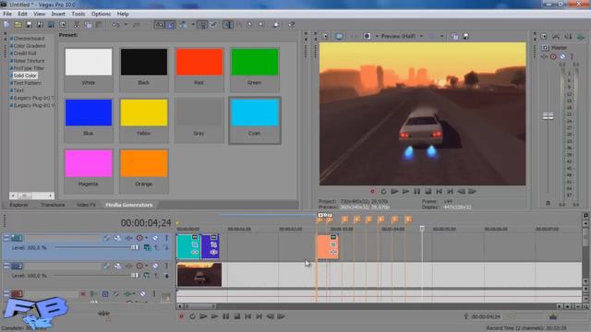Minimize audio track 3 height
This screenshot has width=591, height=332.
[x=6, y=294]
